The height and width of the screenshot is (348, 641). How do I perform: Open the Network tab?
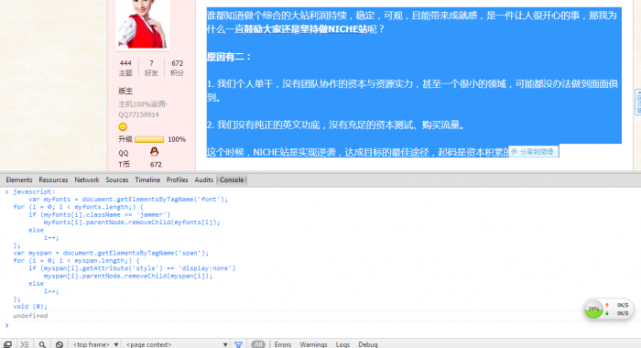point(87,179)
